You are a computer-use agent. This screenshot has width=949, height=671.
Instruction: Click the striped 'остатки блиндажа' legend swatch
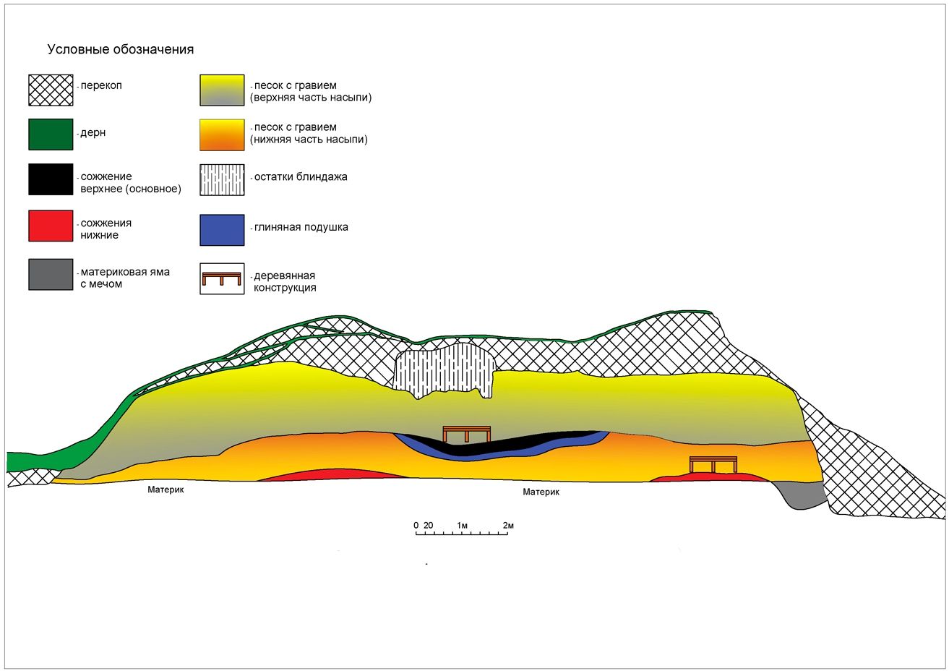[x=223, y=180]
